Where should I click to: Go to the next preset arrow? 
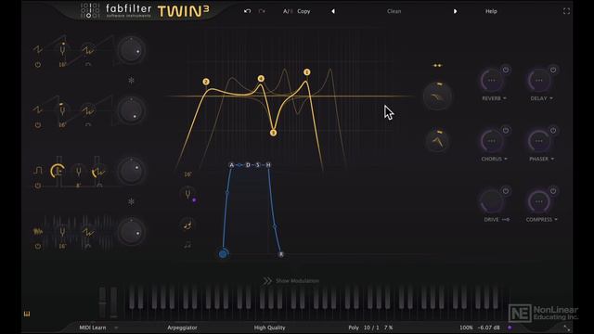click(x=455, y=11)
